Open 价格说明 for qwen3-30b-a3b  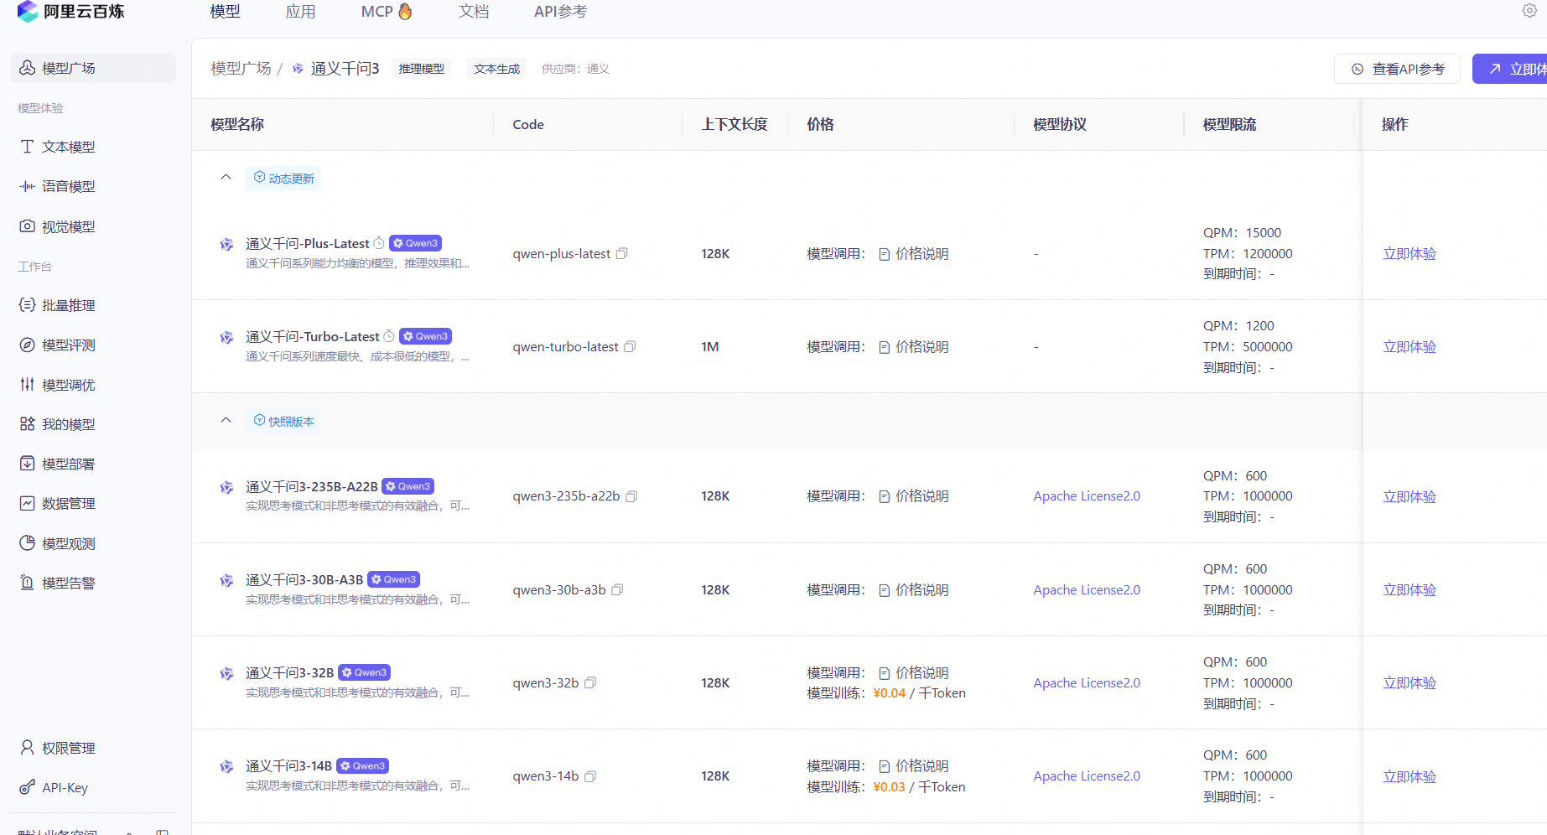pos(914,590)
